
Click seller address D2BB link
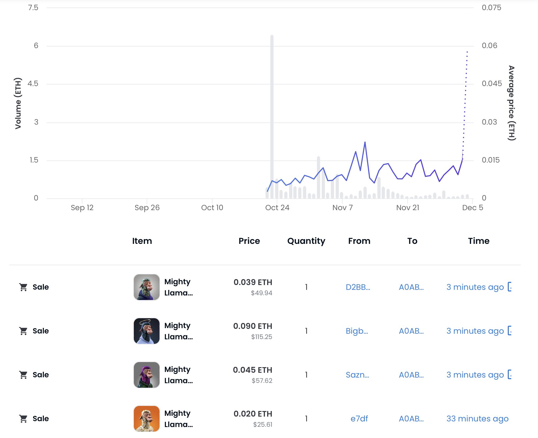point(358,287)
